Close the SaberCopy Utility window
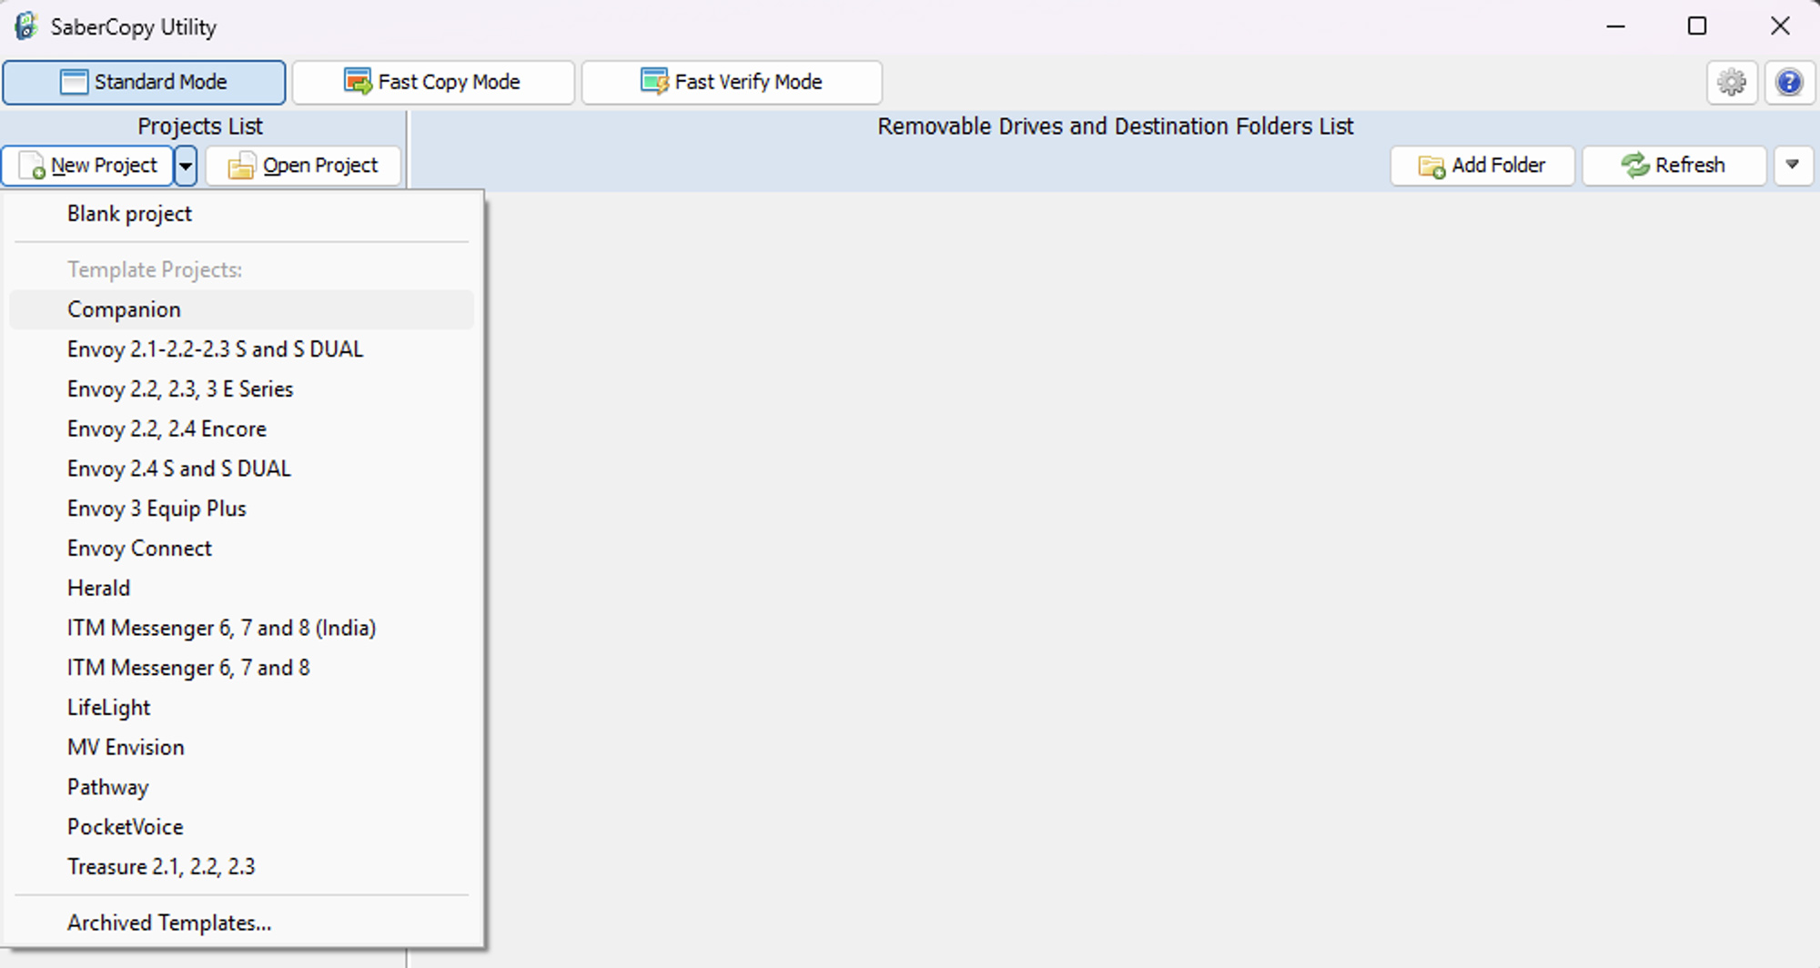The width and height of the screenshot is (1820, 968). coord(1780,26)
